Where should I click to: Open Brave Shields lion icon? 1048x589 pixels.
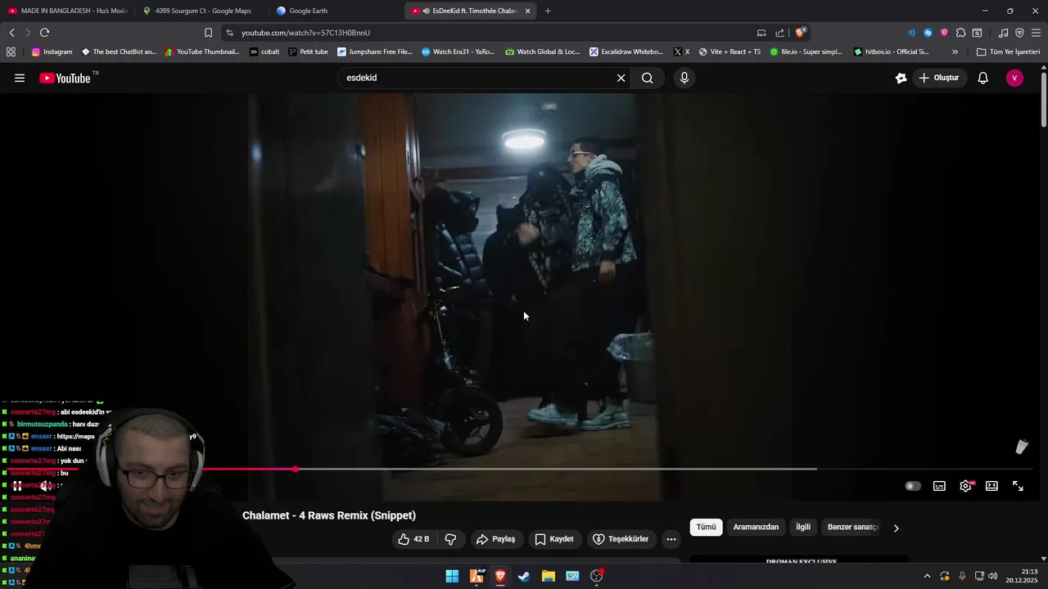tap(800, 33)
